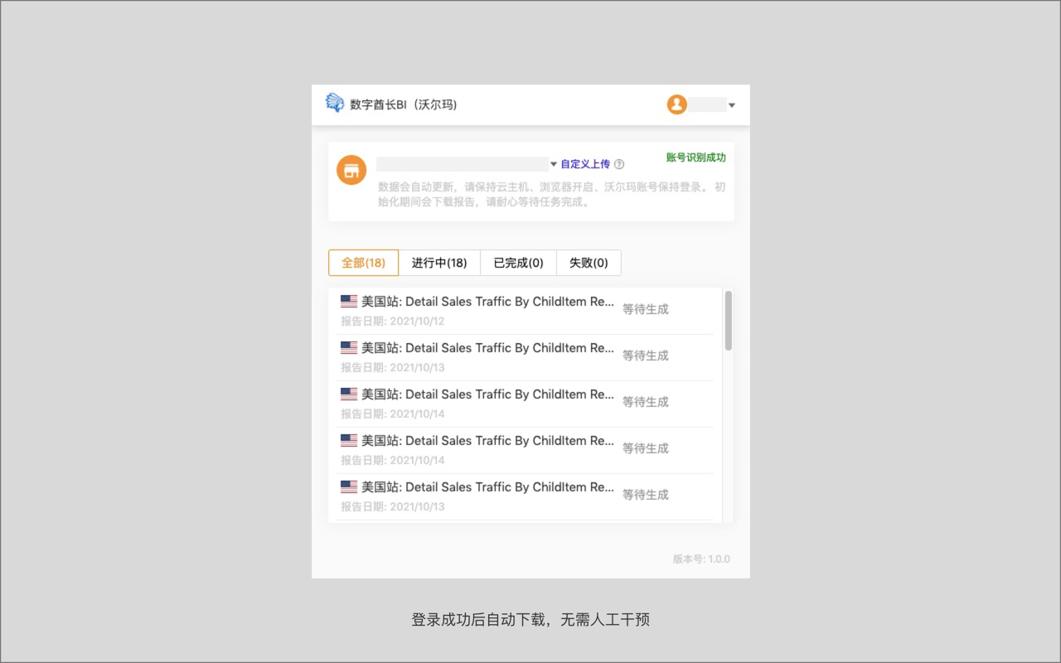Select the 全部(18) tab
Viewport: 1061px width, 663px height.
363,263
